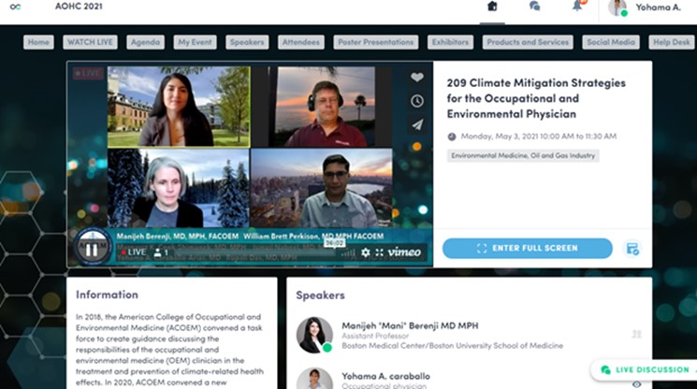The width and height of the screenshot is (697, 389).
Task: Go to the Home tab
Action: pos(38,42)
